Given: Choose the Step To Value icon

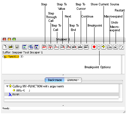Looking at the screenshot, I should pos(62,47).
